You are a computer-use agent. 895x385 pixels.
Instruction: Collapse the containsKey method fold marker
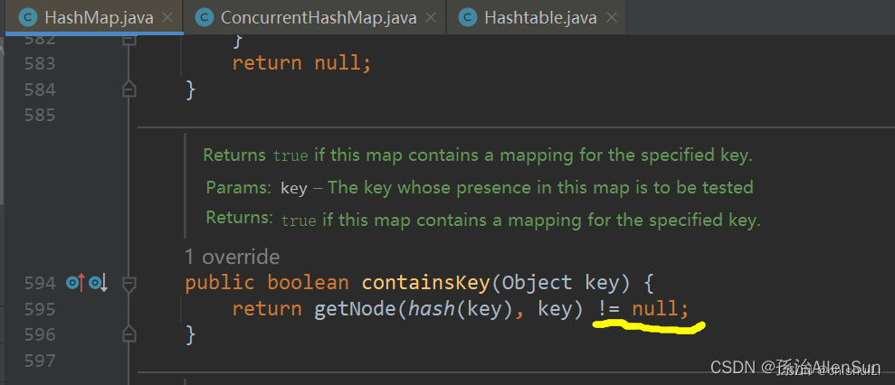[x=129, y=283]
